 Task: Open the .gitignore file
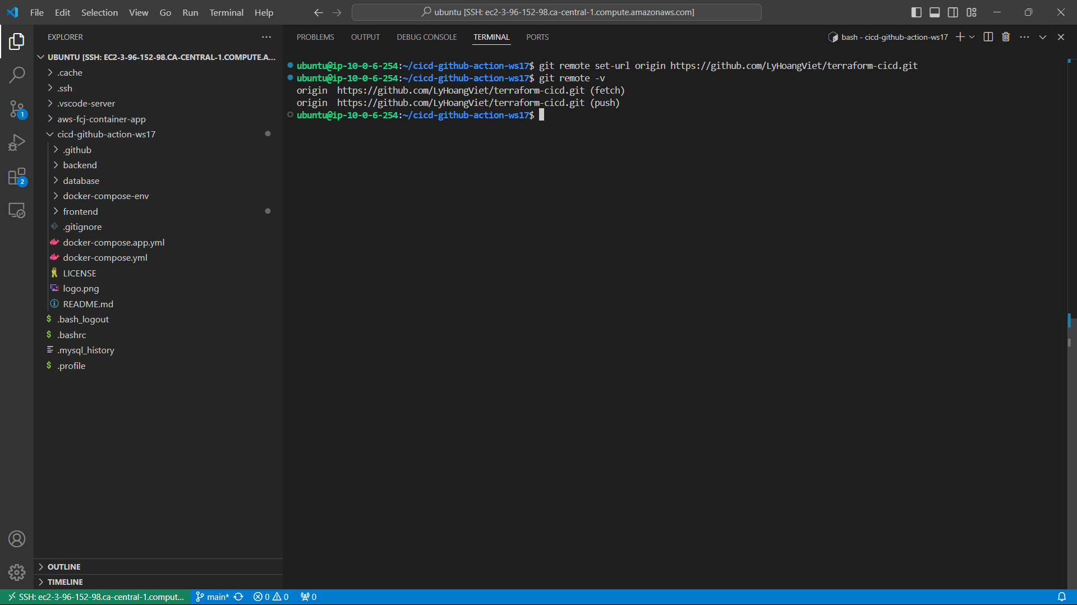pyautogui.click(x=157, y=227)
